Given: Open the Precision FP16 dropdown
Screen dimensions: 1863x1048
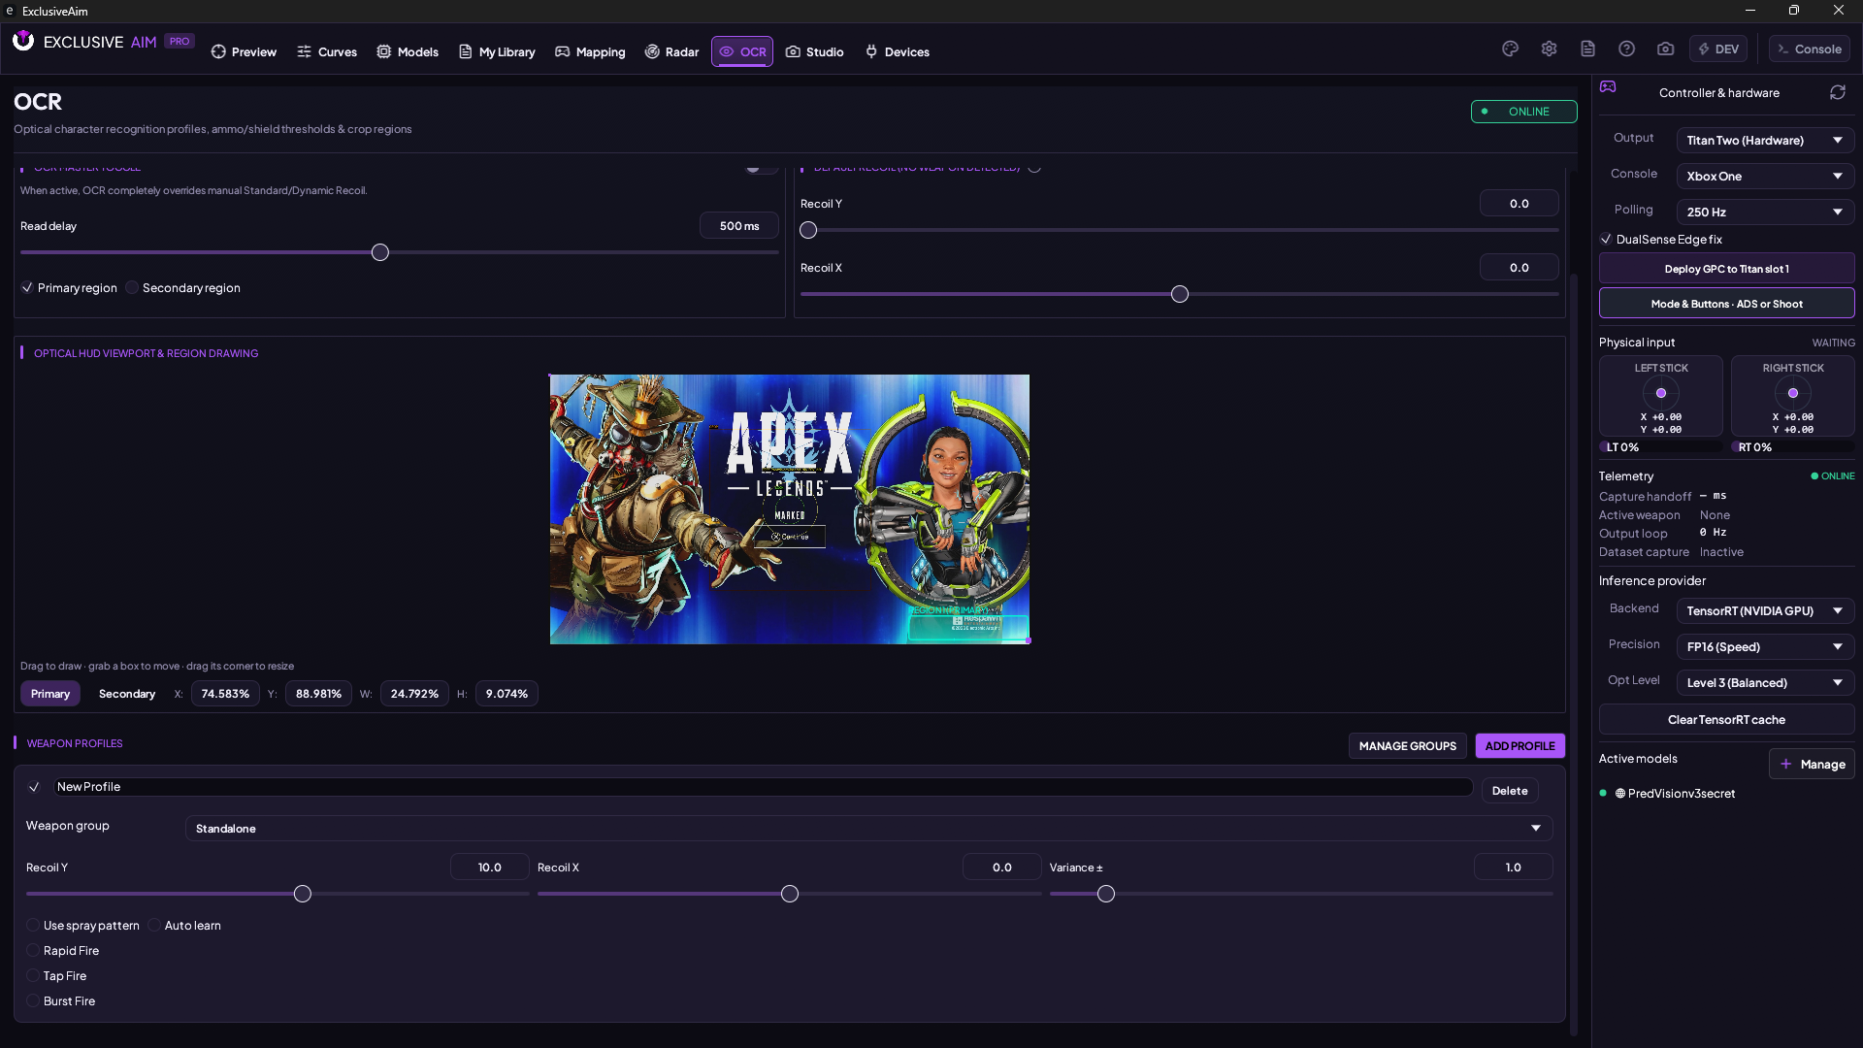Looking at the screenshot, I should 1765,647.
